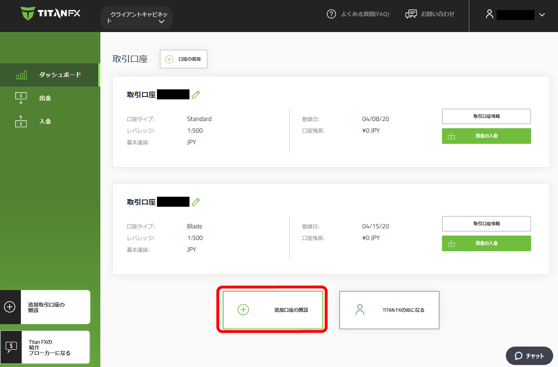Click the chat bubble icon in チャット
The image size is (558, 367).
point(519,356)
